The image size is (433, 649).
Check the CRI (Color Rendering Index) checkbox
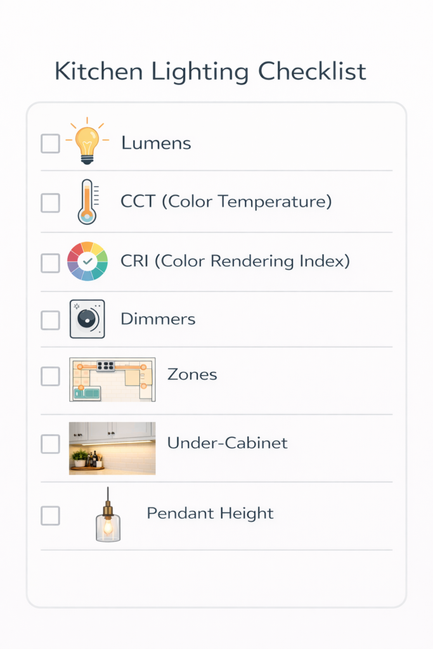tap(51, 263)
